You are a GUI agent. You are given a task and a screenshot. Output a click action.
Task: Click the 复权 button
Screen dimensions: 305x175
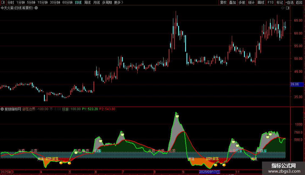click(223, 2)
